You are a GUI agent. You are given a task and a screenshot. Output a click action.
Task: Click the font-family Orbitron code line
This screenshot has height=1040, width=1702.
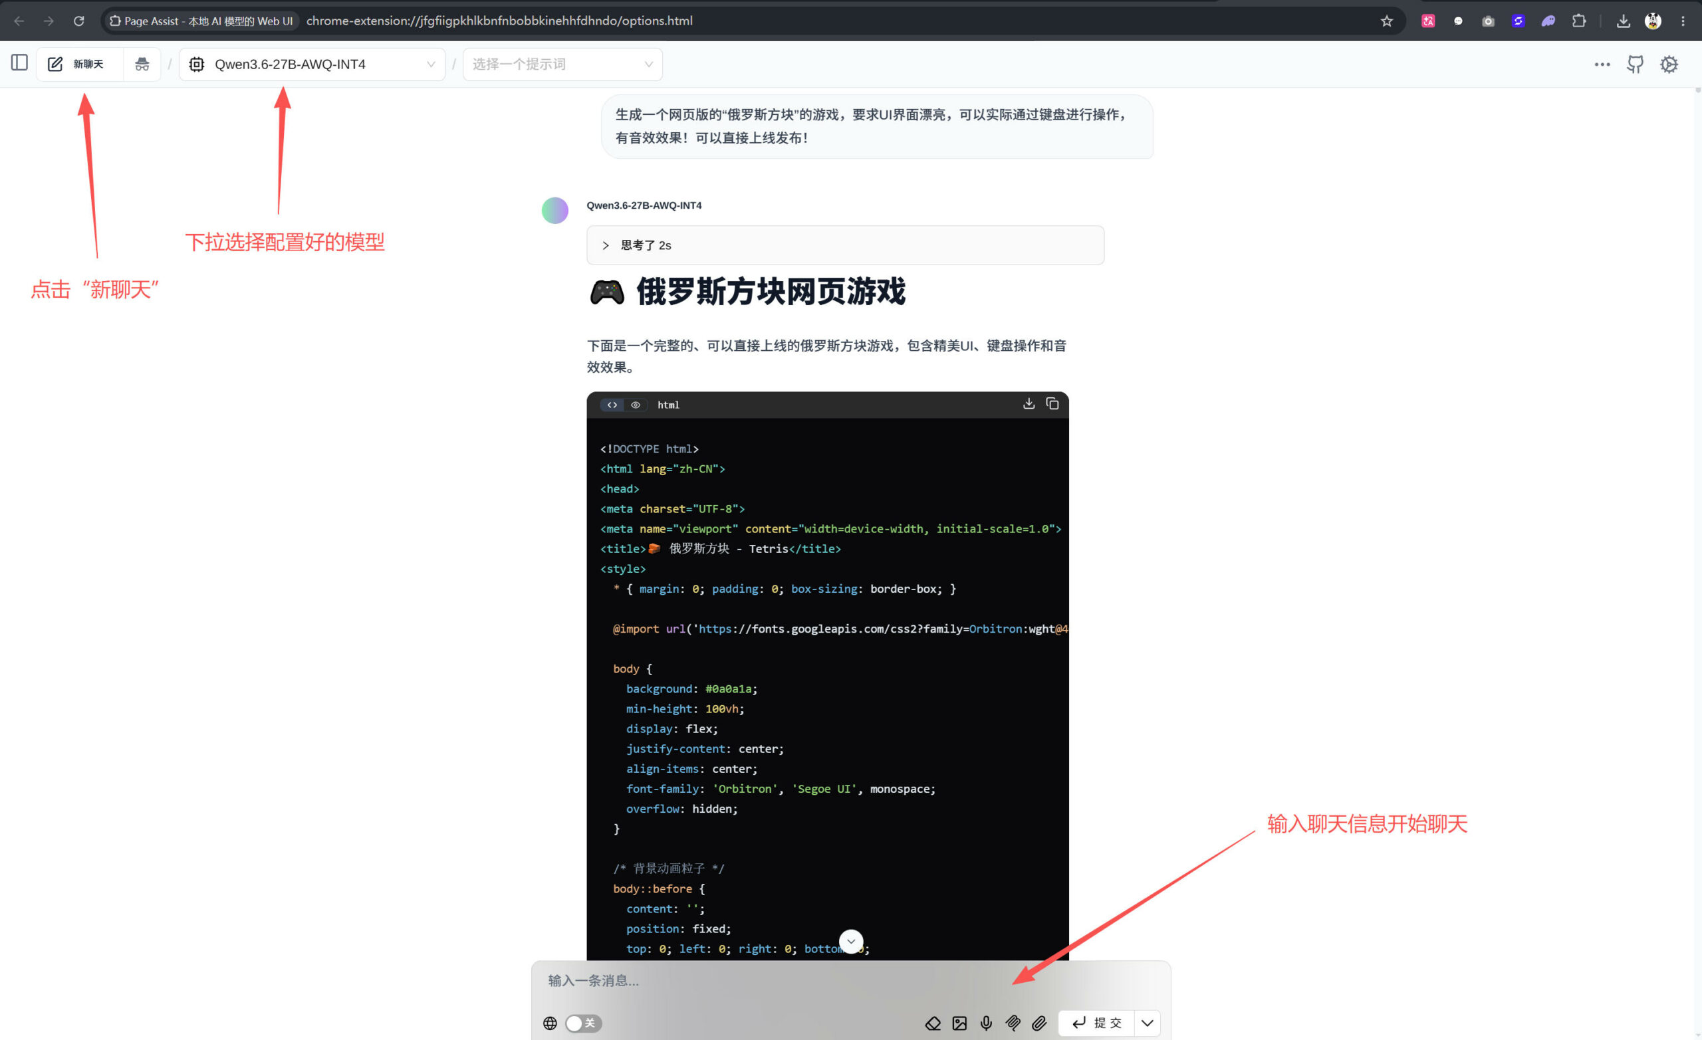point(781,789)
